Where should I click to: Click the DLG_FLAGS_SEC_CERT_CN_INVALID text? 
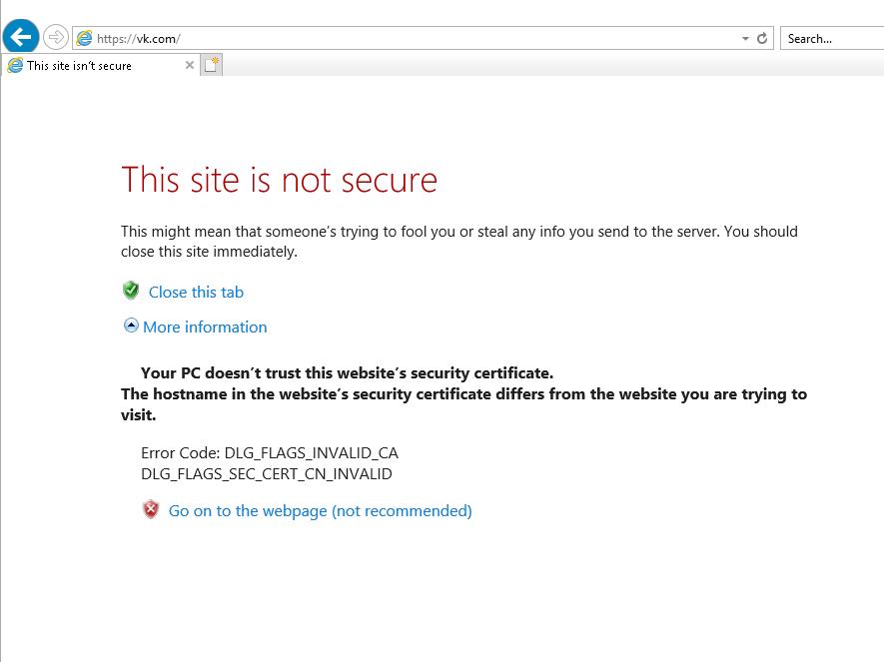click(x=267, y=474)
